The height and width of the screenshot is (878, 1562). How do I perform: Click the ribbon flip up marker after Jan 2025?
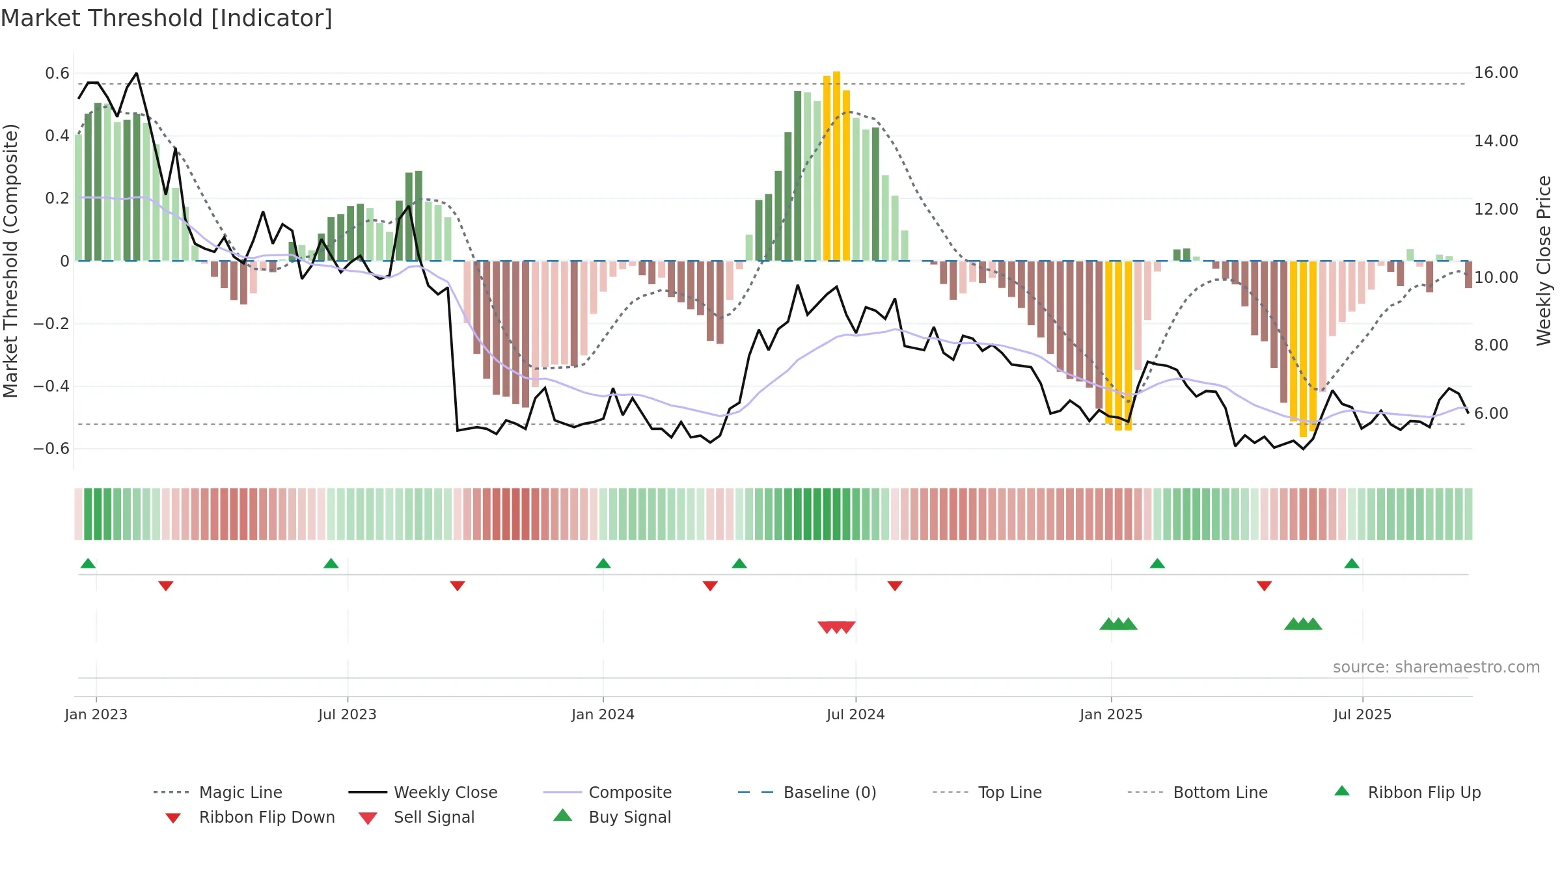[x=1157, y=563]
